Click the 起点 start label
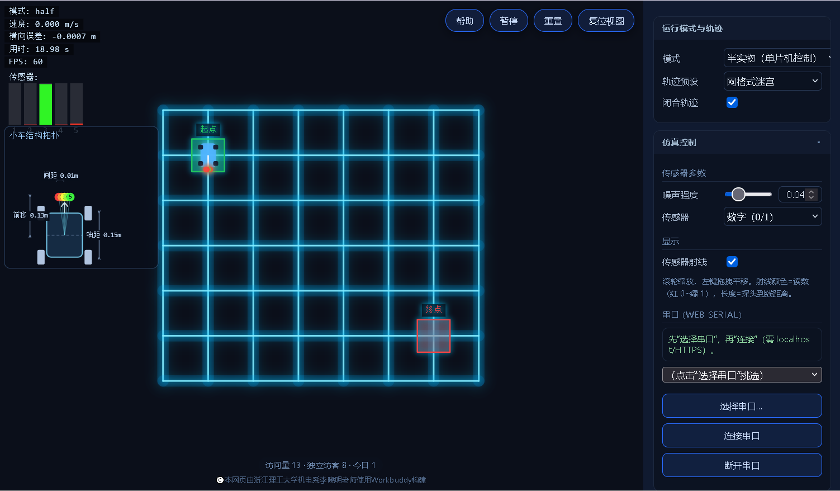 [x=208, y=129]
